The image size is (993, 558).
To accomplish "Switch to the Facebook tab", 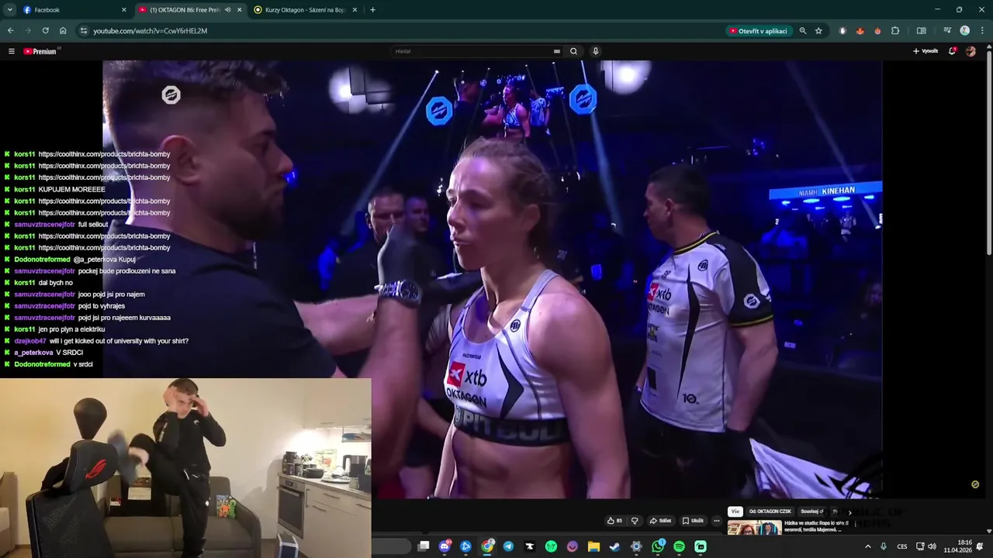I will pos(74,10).
